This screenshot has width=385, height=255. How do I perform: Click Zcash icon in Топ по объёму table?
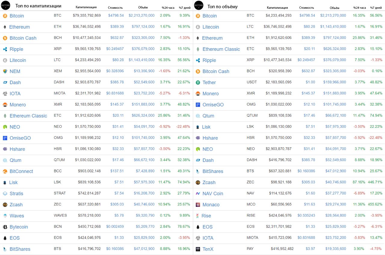198,183
